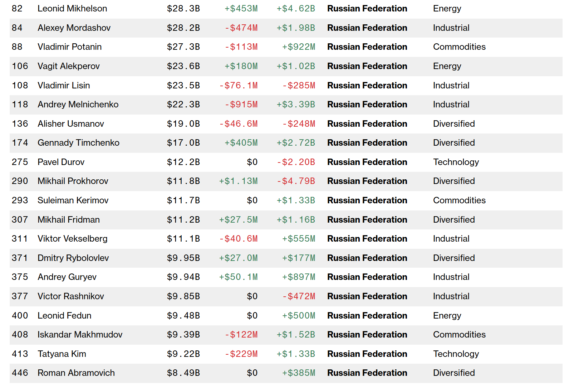564x388 pixels.
Task: Click the -$76.1M change value
Action: pyautogui.click(x=239, y=86)
